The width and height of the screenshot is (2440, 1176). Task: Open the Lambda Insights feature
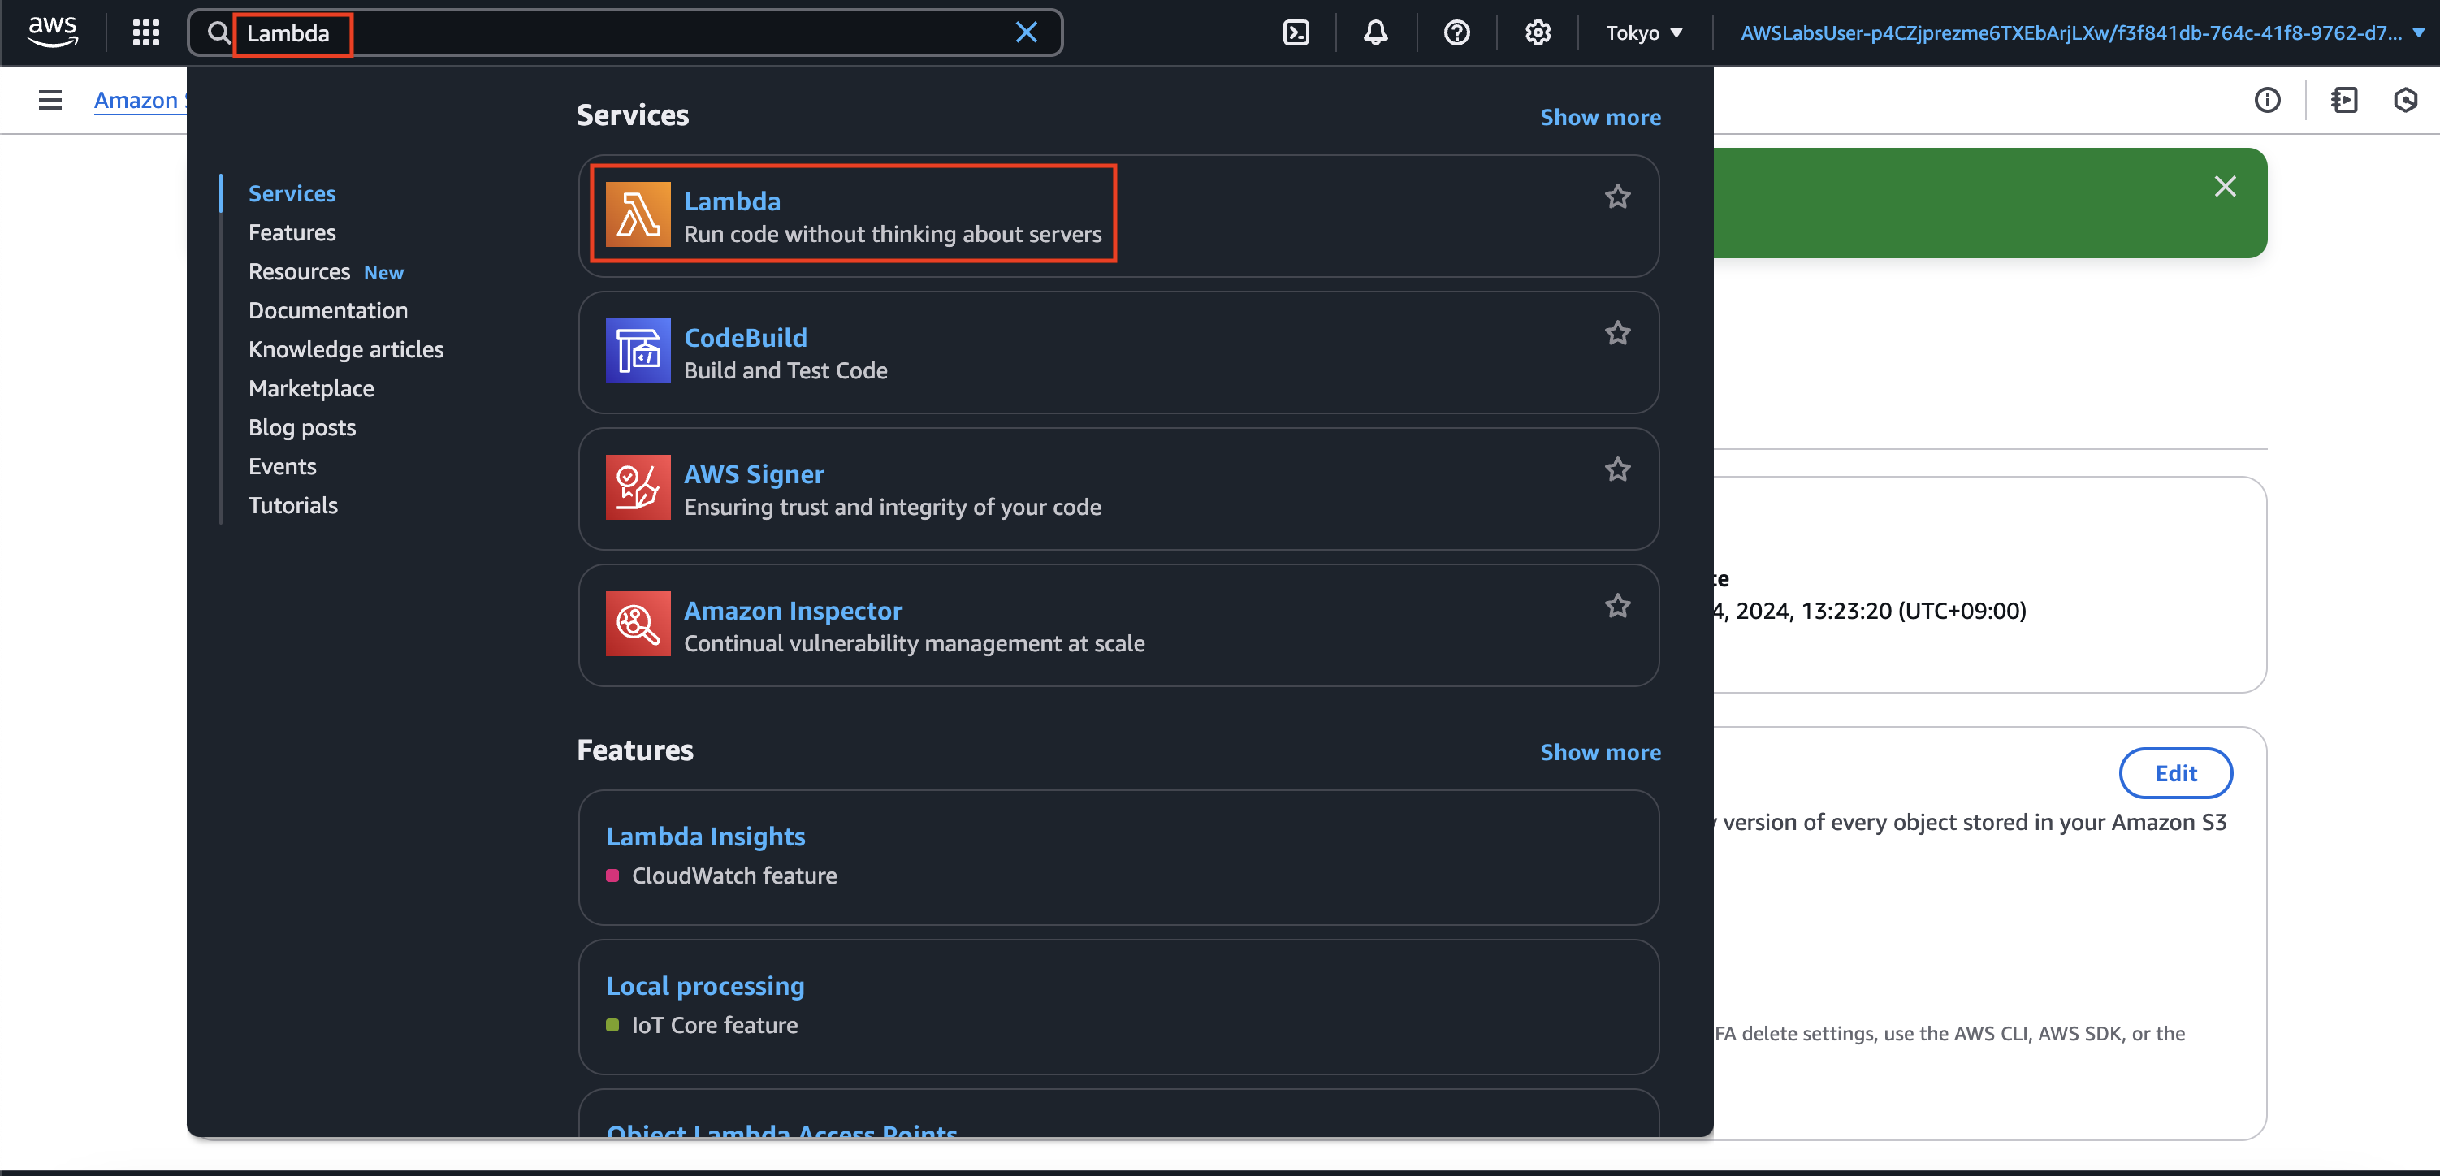tap(706, 836)
